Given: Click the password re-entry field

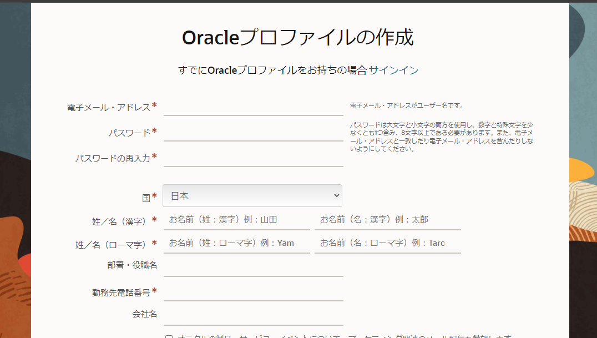Looking at the screenshot, I should tap(253, 159).
